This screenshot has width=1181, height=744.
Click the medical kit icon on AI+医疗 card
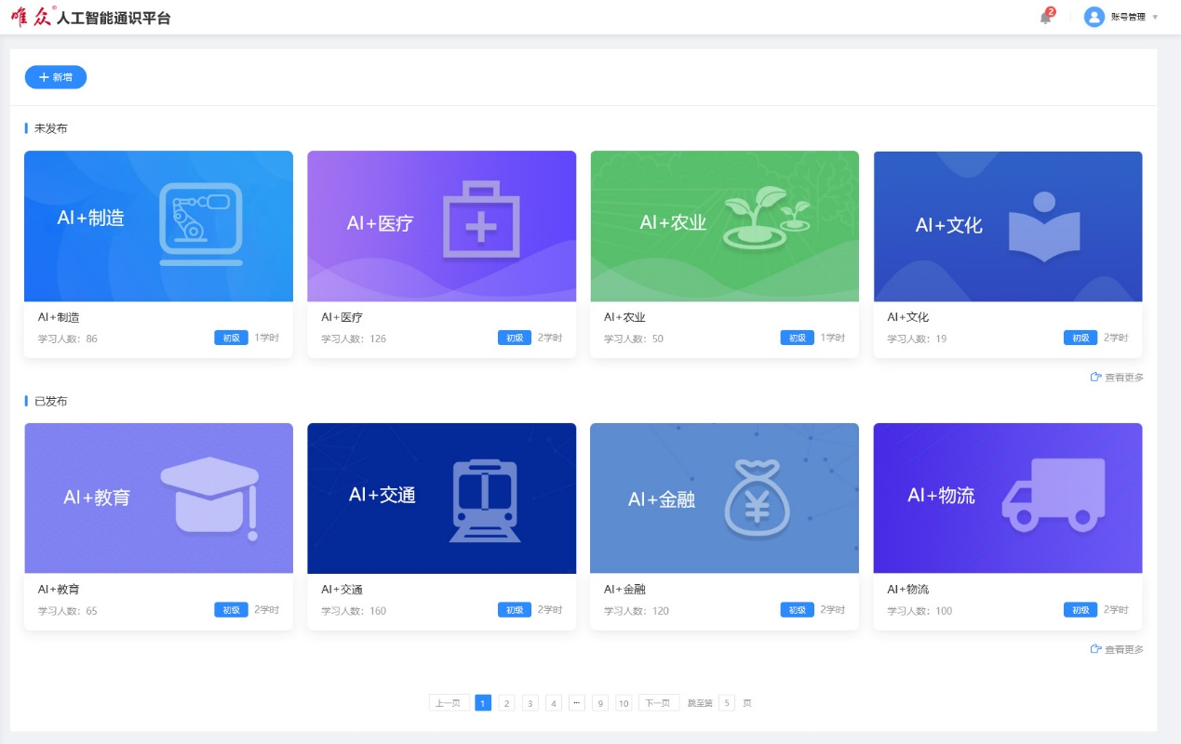[x=480, y=220]
